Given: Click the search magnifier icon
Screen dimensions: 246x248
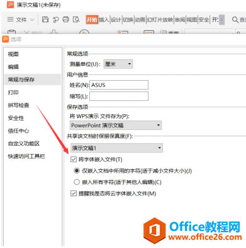Looking at the screenshot, I should tap(235, 20).
